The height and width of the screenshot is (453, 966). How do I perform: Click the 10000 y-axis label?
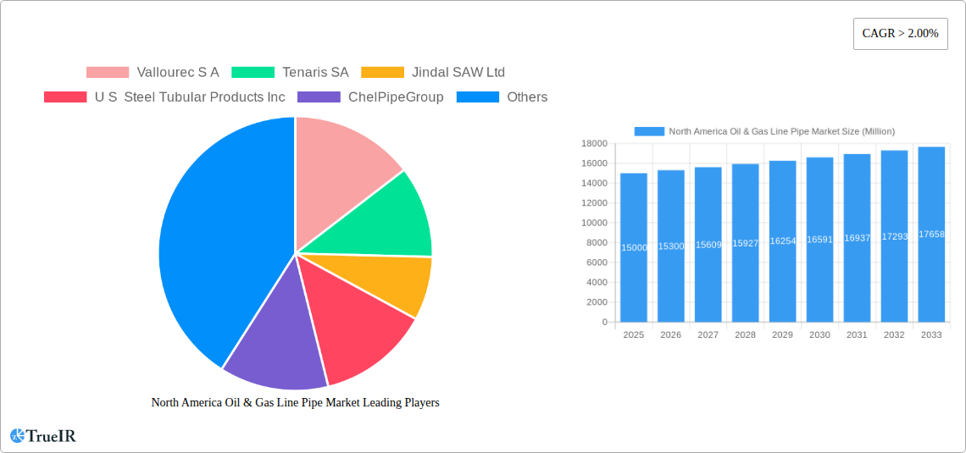pyautogui.click(x=595, y=223)
